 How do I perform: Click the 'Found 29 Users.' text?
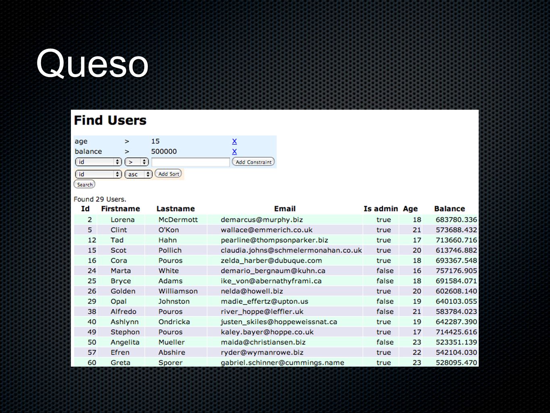coord(100,199)
